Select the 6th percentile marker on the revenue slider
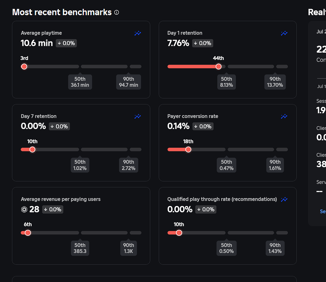 pyautogui.click(x=28, y=233)
